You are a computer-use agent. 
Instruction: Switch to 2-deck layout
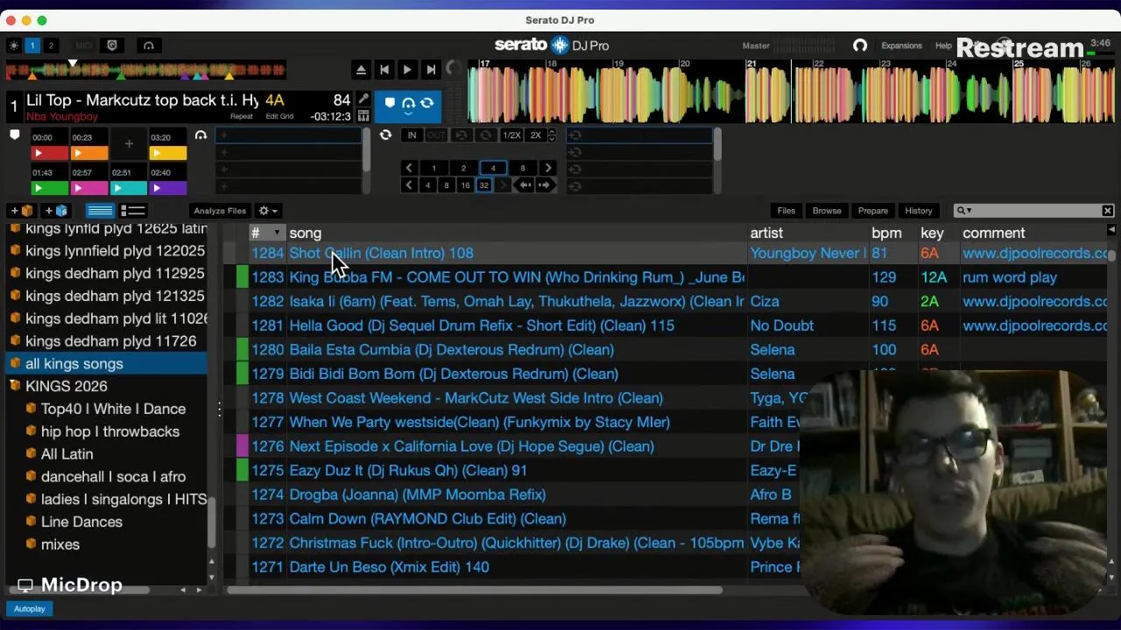(51, 45)
